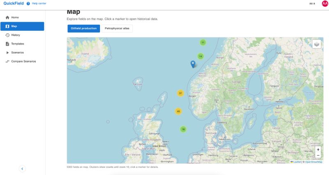Click the Danmark label on map
This screenshot has height=175, width=329.
coord(211,133)
